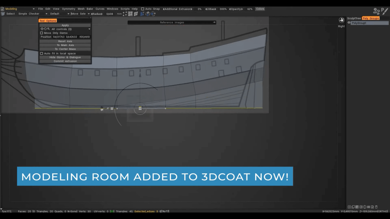The width and height of the screenshot is (390, 219).
Task: Increase Z-Bias with right arrow
Action: [x=216, y=9]
